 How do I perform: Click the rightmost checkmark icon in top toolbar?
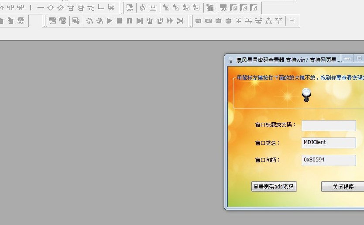tap(254, 7)
